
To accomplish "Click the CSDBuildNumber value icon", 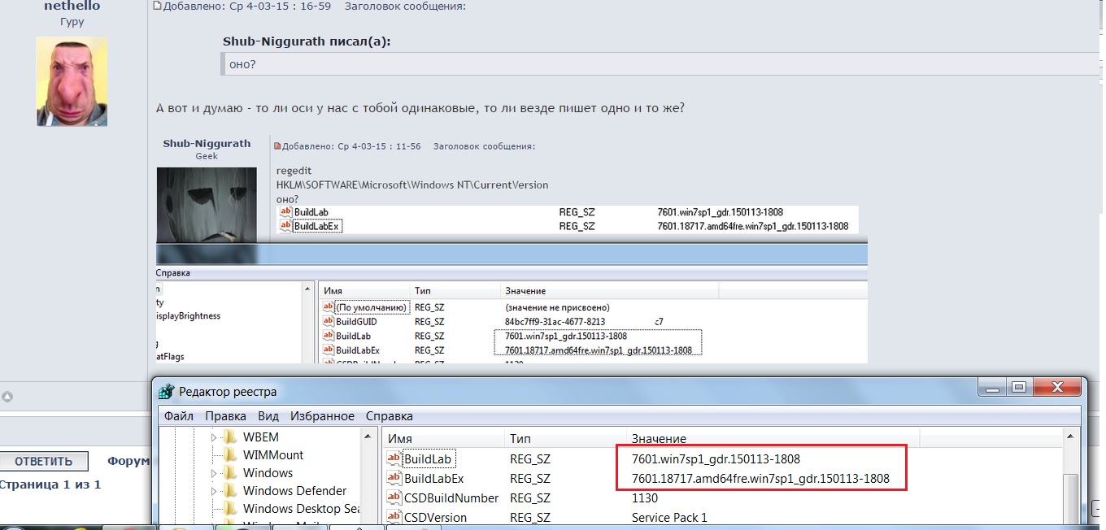I will pos(394,497).
